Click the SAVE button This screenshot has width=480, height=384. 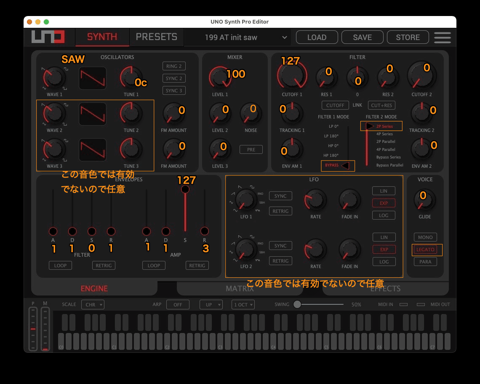(x=363, y=38)
